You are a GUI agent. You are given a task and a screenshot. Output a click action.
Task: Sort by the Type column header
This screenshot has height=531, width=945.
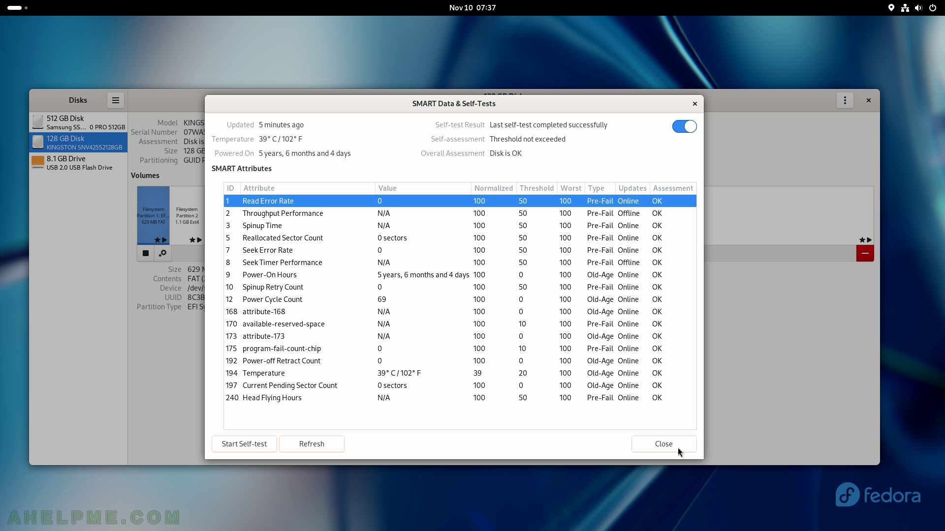[600, 188]
